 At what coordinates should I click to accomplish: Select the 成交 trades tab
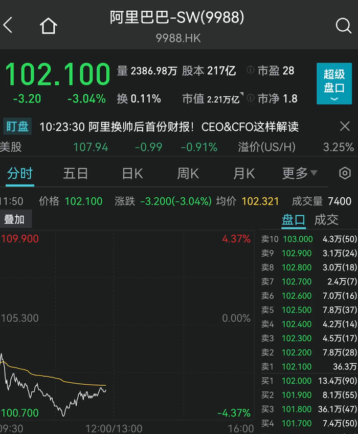326,220
